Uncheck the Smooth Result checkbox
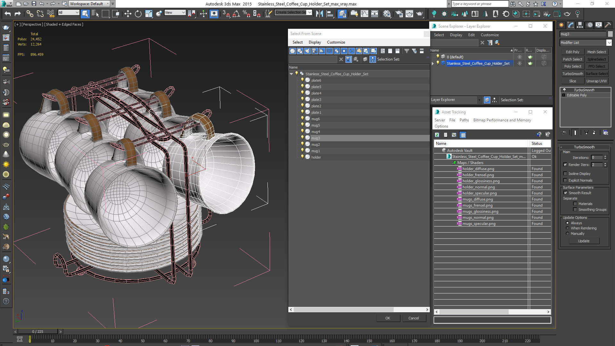Image resolution: width=615 pixels, height=346 pixels. pyautogui.click(x=565, y=193)
